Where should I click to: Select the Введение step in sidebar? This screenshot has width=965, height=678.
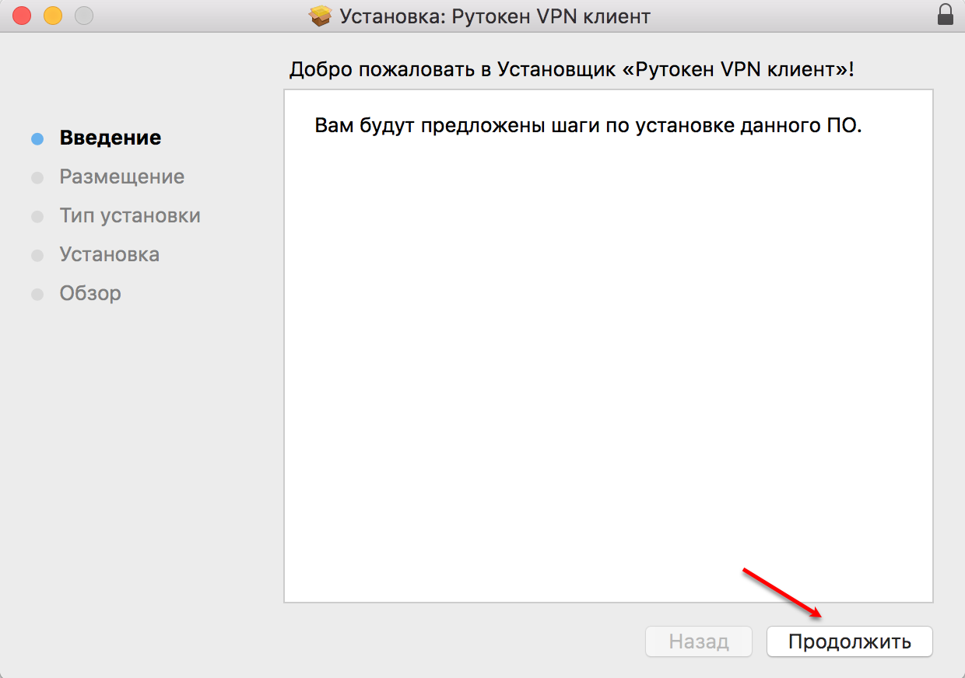click(111, 138)
